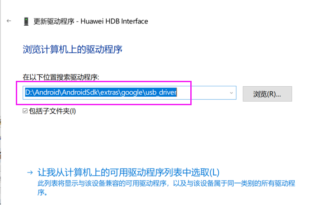
Task: Click the google folder segment in the path
Action: coord(132,93)
